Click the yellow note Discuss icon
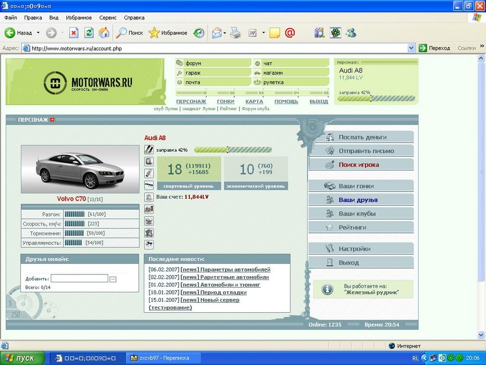 pyautogui.click(x=274, y=32)
